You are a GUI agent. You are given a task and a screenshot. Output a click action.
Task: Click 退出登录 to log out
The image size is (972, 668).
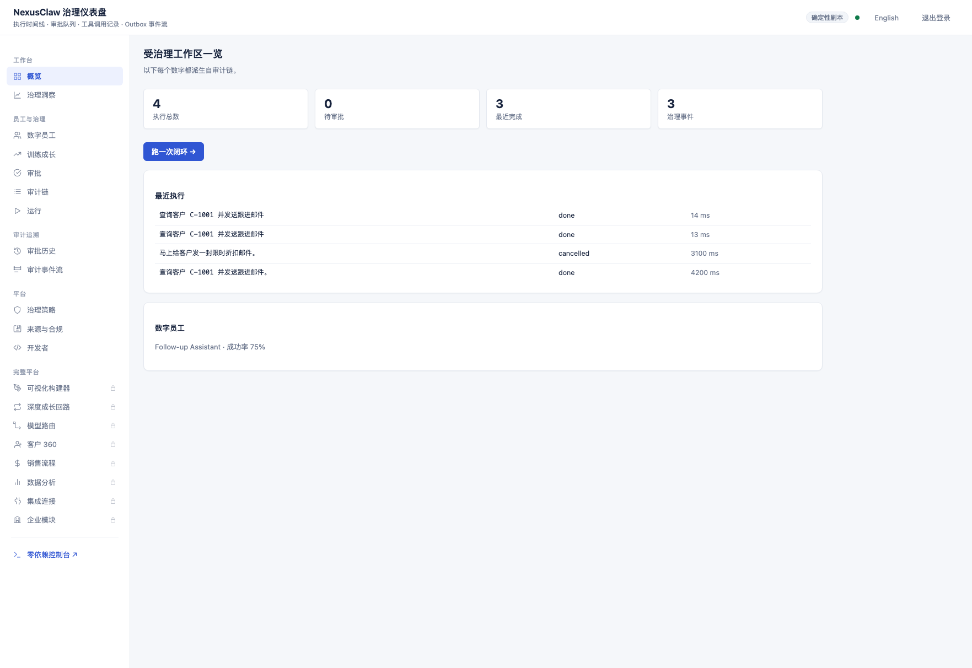click(x=936, y=18)
